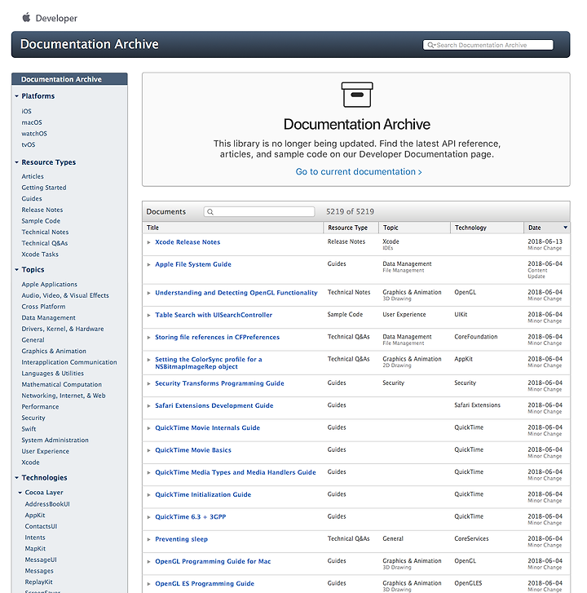Expand the Preventing sleep row
The width and height of the screenshot is (587, 593).
(x=148, y=539)
